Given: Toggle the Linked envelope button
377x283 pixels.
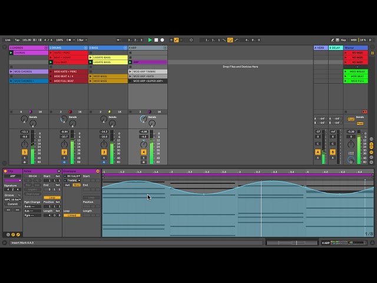Looking at the screenshot, I should click(72, 215).
